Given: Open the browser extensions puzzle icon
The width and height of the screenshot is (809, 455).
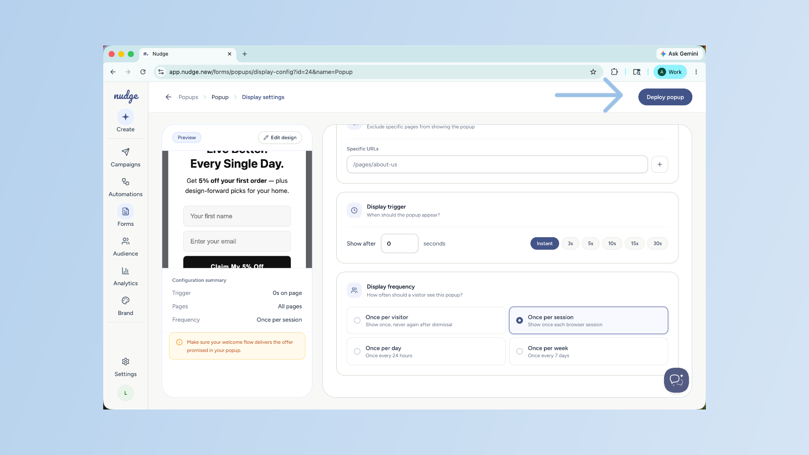Looking at the screenshot, I should coord(614,72).
